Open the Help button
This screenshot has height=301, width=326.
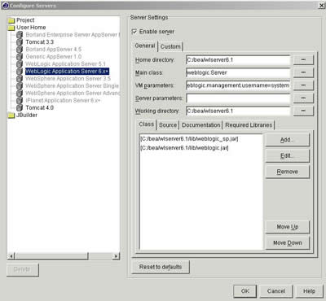click(x=310, y=291)
